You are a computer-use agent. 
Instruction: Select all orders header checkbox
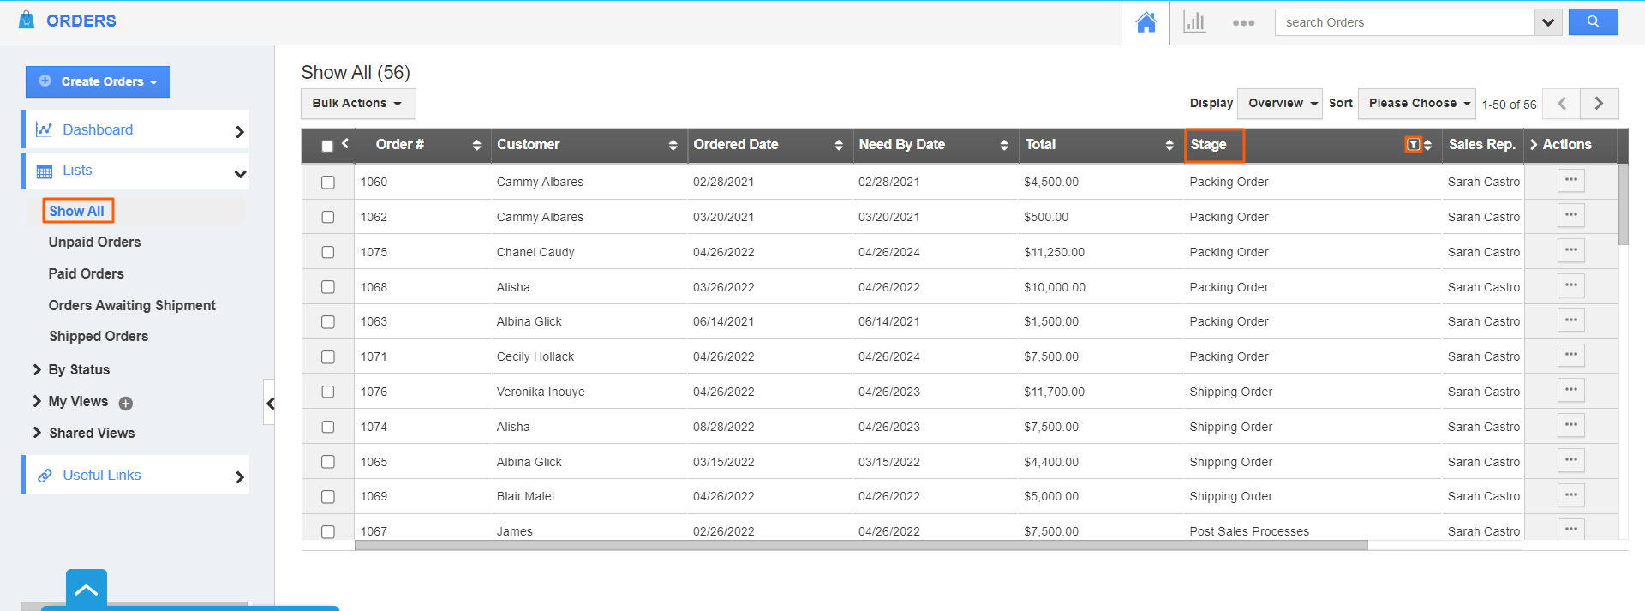(x=327, y=146)
